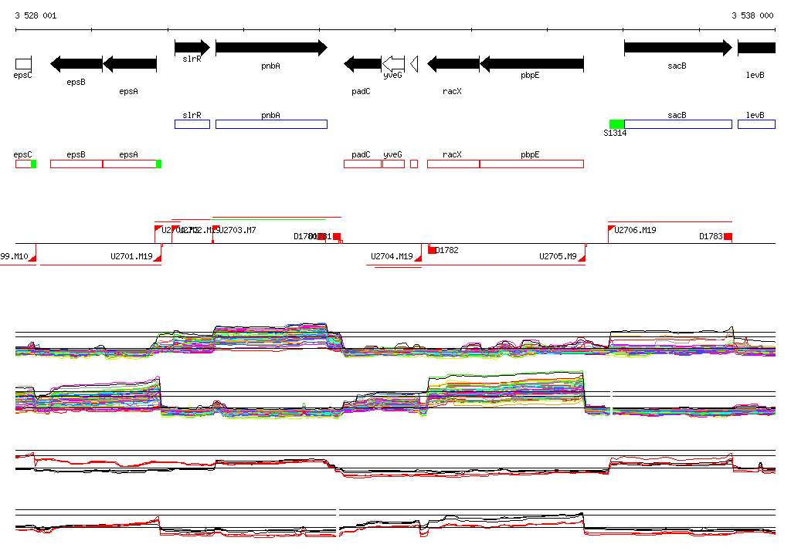Screen dimensions: 791x551
Task: Click the red pbpE annotation box
Action: (531, 164)
